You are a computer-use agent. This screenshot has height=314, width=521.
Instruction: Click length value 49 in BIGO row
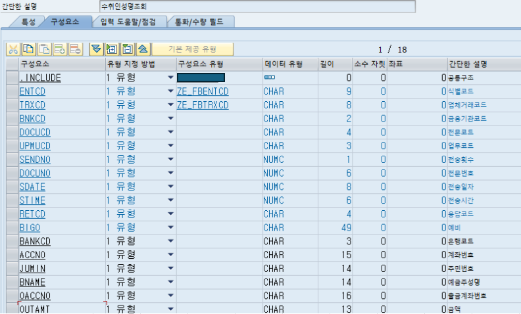point(346,227)
